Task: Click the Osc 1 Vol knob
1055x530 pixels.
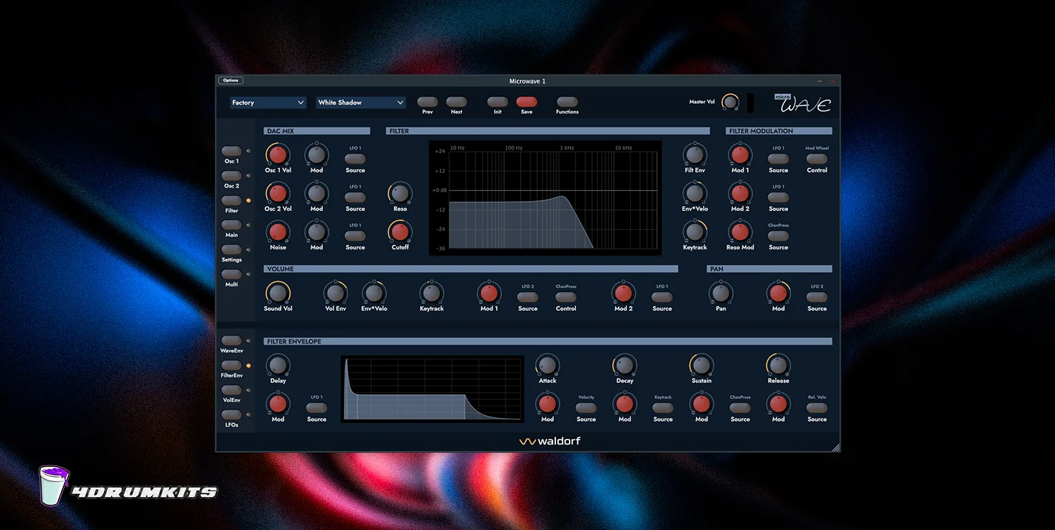Action: point(278,154)
